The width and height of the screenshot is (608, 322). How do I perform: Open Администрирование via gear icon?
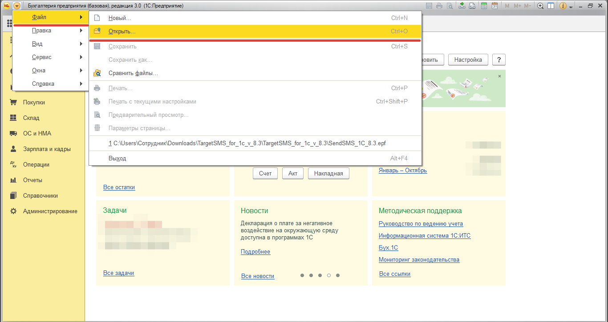click(x=13, y=211)
